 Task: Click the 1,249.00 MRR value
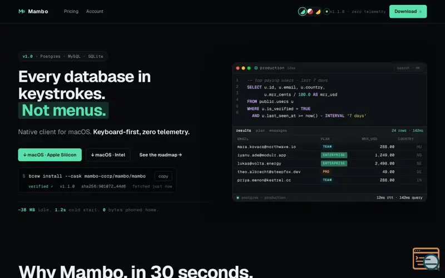click(384, 155)
